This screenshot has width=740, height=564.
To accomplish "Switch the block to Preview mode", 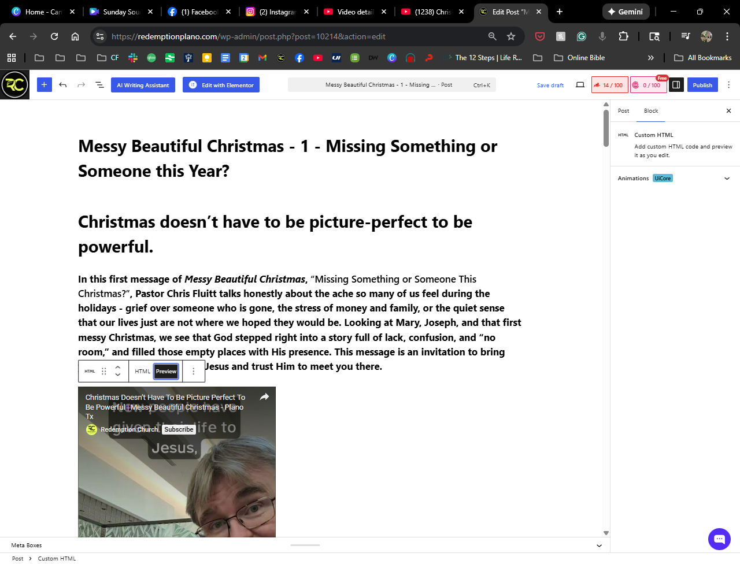I will point(166,372).
